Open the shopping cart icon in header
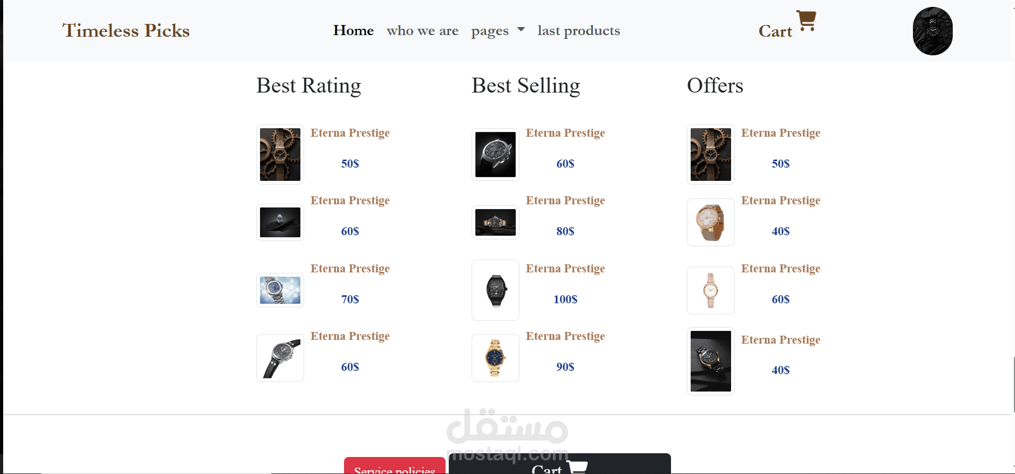 click(x=806, y=21)
